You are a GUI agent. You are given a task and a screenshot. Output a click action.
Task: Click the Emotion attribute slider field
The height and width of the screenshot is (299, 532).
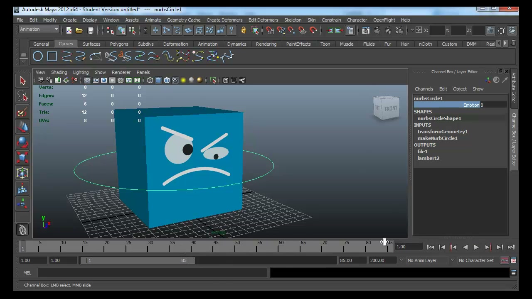pos(461,105)
